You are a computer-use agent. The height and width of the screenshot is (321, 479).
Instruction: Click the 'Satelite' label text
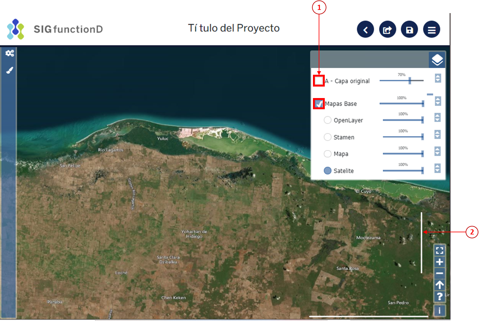(x=344, y=171)
